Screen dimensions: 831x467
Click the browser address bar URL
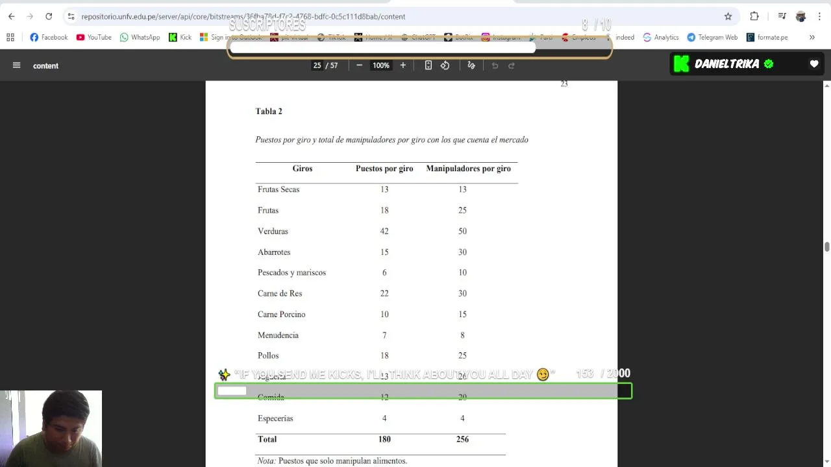pyautogui.click(x=243, y=16)
